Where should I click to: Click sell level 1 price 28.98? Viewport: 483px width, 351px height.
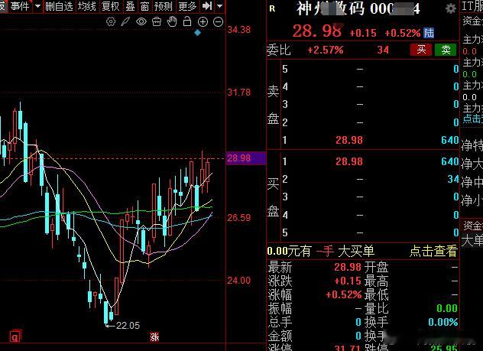[x=349, y=140]
